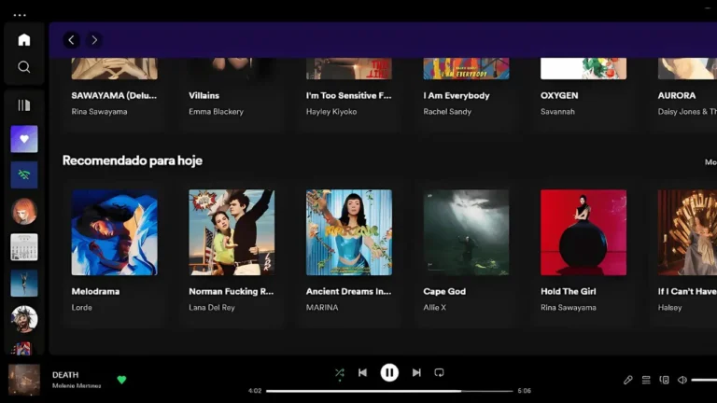
Task: Open the Search page
Action: (x=24, y=67)
